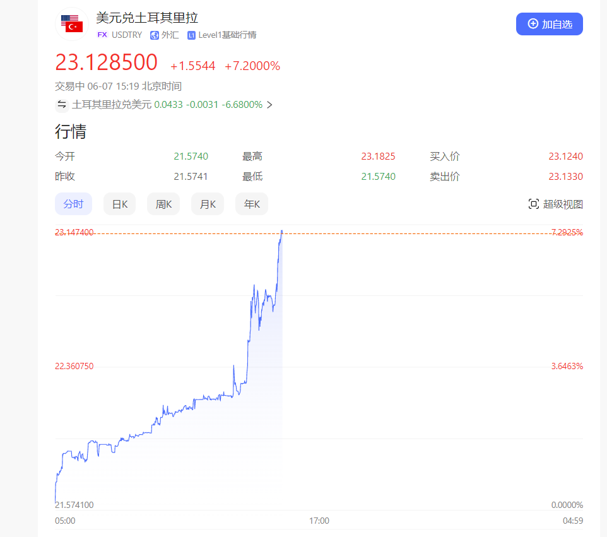
Task: Click the USDTRY ticker symbol
Action: click(x=127, y=35)
